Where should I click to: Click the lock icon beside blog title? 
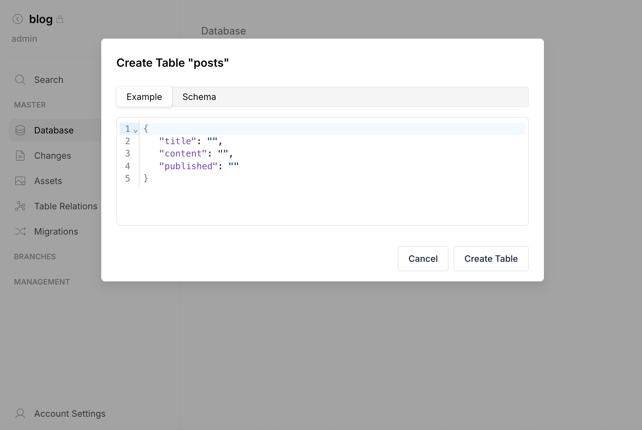60,19
